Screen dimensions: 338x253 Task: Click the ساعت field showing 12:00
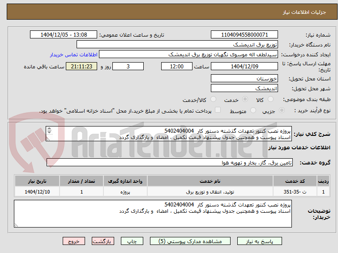(x=177, y=66)
